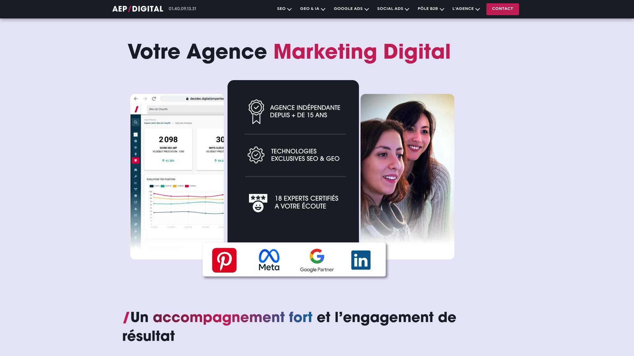Open the Social Ads menu
Viewport: 634px width, 356px height.
[393, 9]
